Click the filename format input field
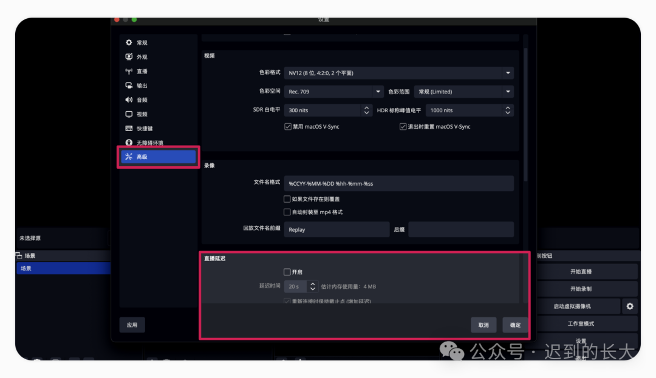Screen dimensions: 656x378 399,183
